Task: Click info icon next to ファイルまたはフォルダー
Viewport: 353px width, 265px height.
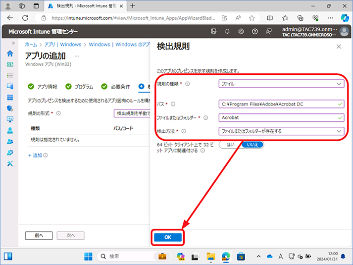Action: point(206,118)
